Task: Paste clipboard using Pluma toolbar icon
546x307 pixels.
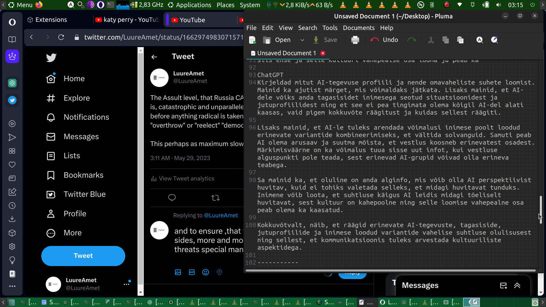Action: point(460,40)
